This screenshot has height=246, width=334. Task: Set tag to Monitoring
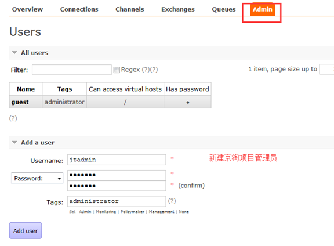click(106, 212)
